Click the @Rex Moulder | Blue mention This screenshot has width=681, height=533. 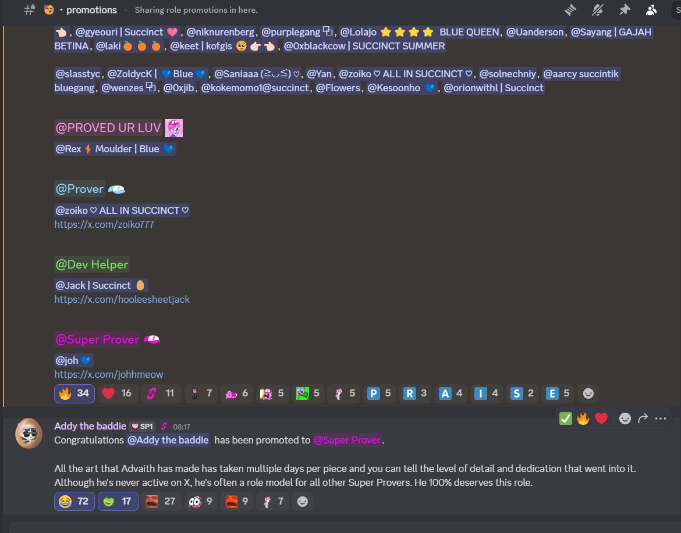(x=115, y=149)
